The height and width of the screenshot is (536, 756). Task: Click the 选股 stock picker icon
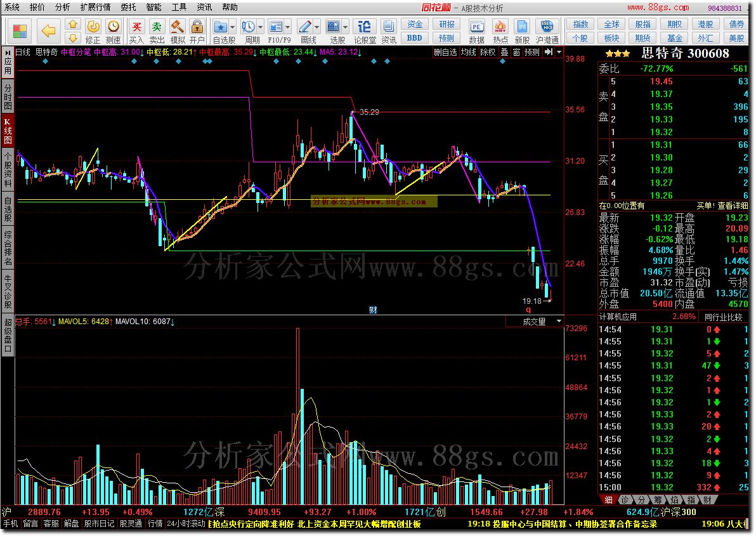333,27
